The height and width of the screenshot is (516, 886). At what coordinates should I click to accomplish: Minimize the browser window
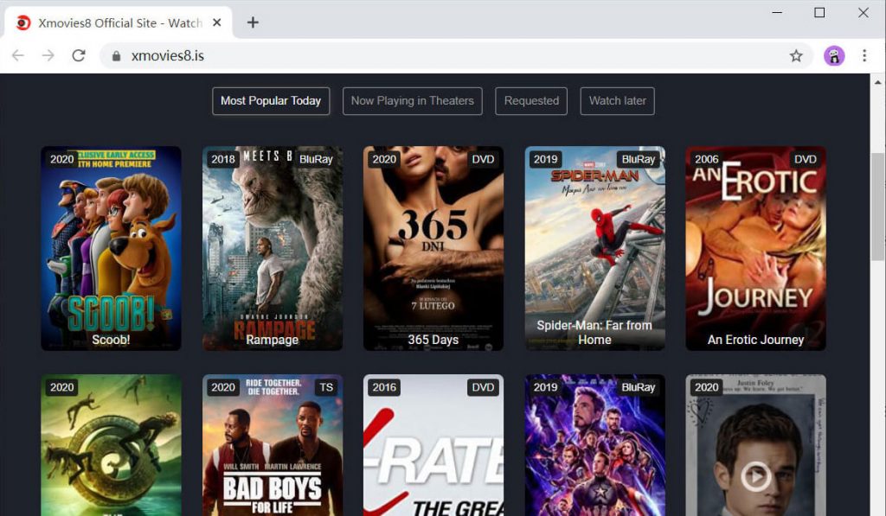pos(778,12)
